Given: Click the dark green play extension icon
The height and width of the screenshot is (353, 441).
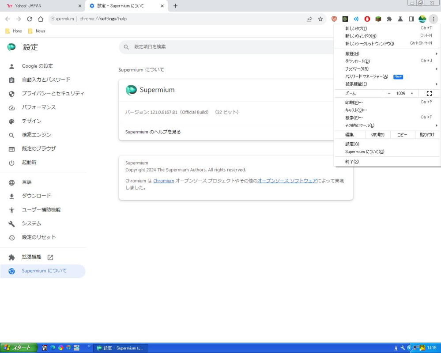Looking at the screenshot, I should [x=345, y=19].
